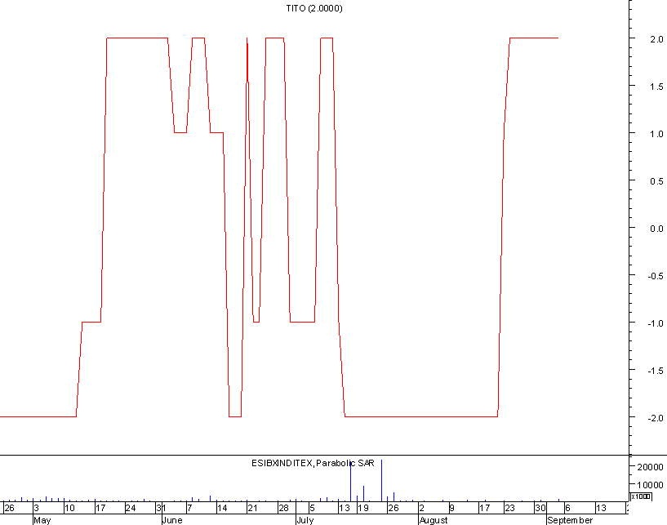
Task: Click date label 10 in May
Action: click(x=69, y=508)
